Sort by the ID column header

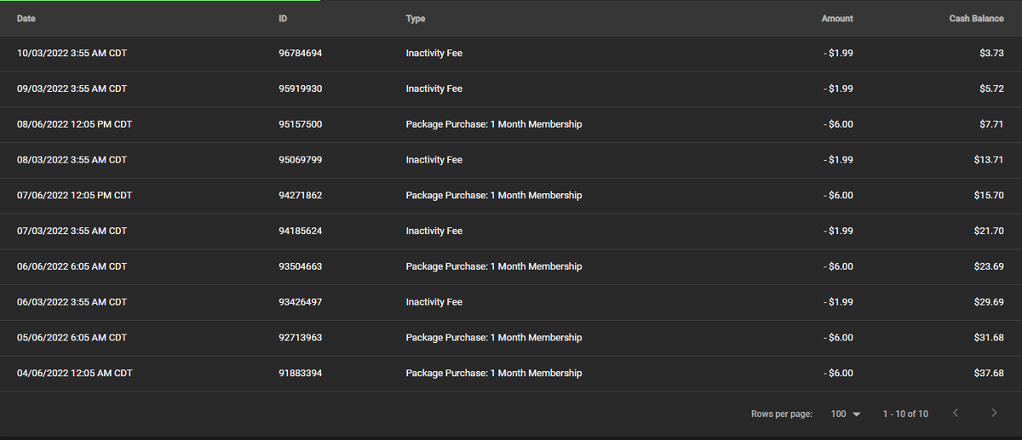(283, 19)
